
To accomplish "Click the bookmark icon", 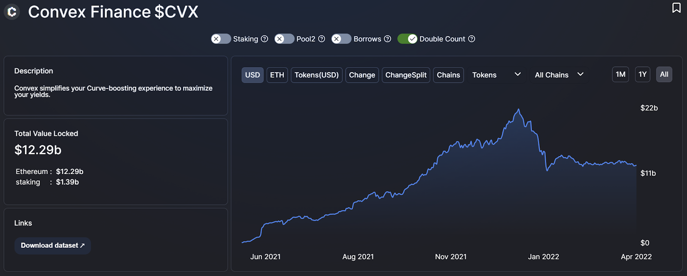I will (x=676, y=8).
